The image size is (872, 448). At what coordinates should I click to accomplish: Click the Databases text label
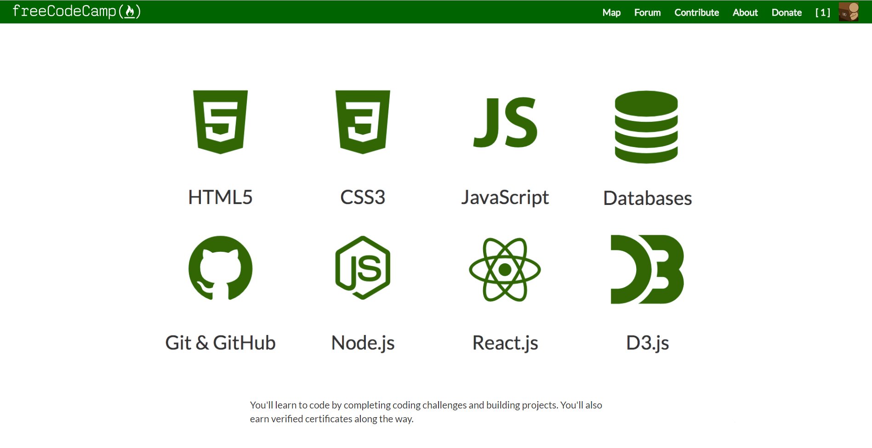pyautogui.click(x=647, y=198)
